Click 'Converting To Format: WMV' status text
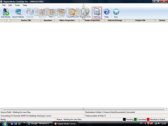Screen dimensions: 168x126 tap(26, 116)
